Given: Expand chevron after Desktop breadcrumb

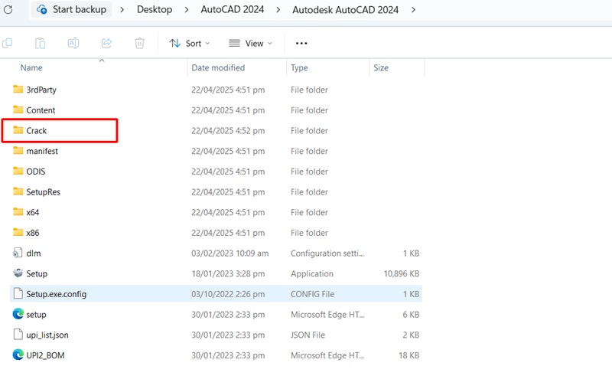Looking at the screenshot, I should (x=187, y=9).
